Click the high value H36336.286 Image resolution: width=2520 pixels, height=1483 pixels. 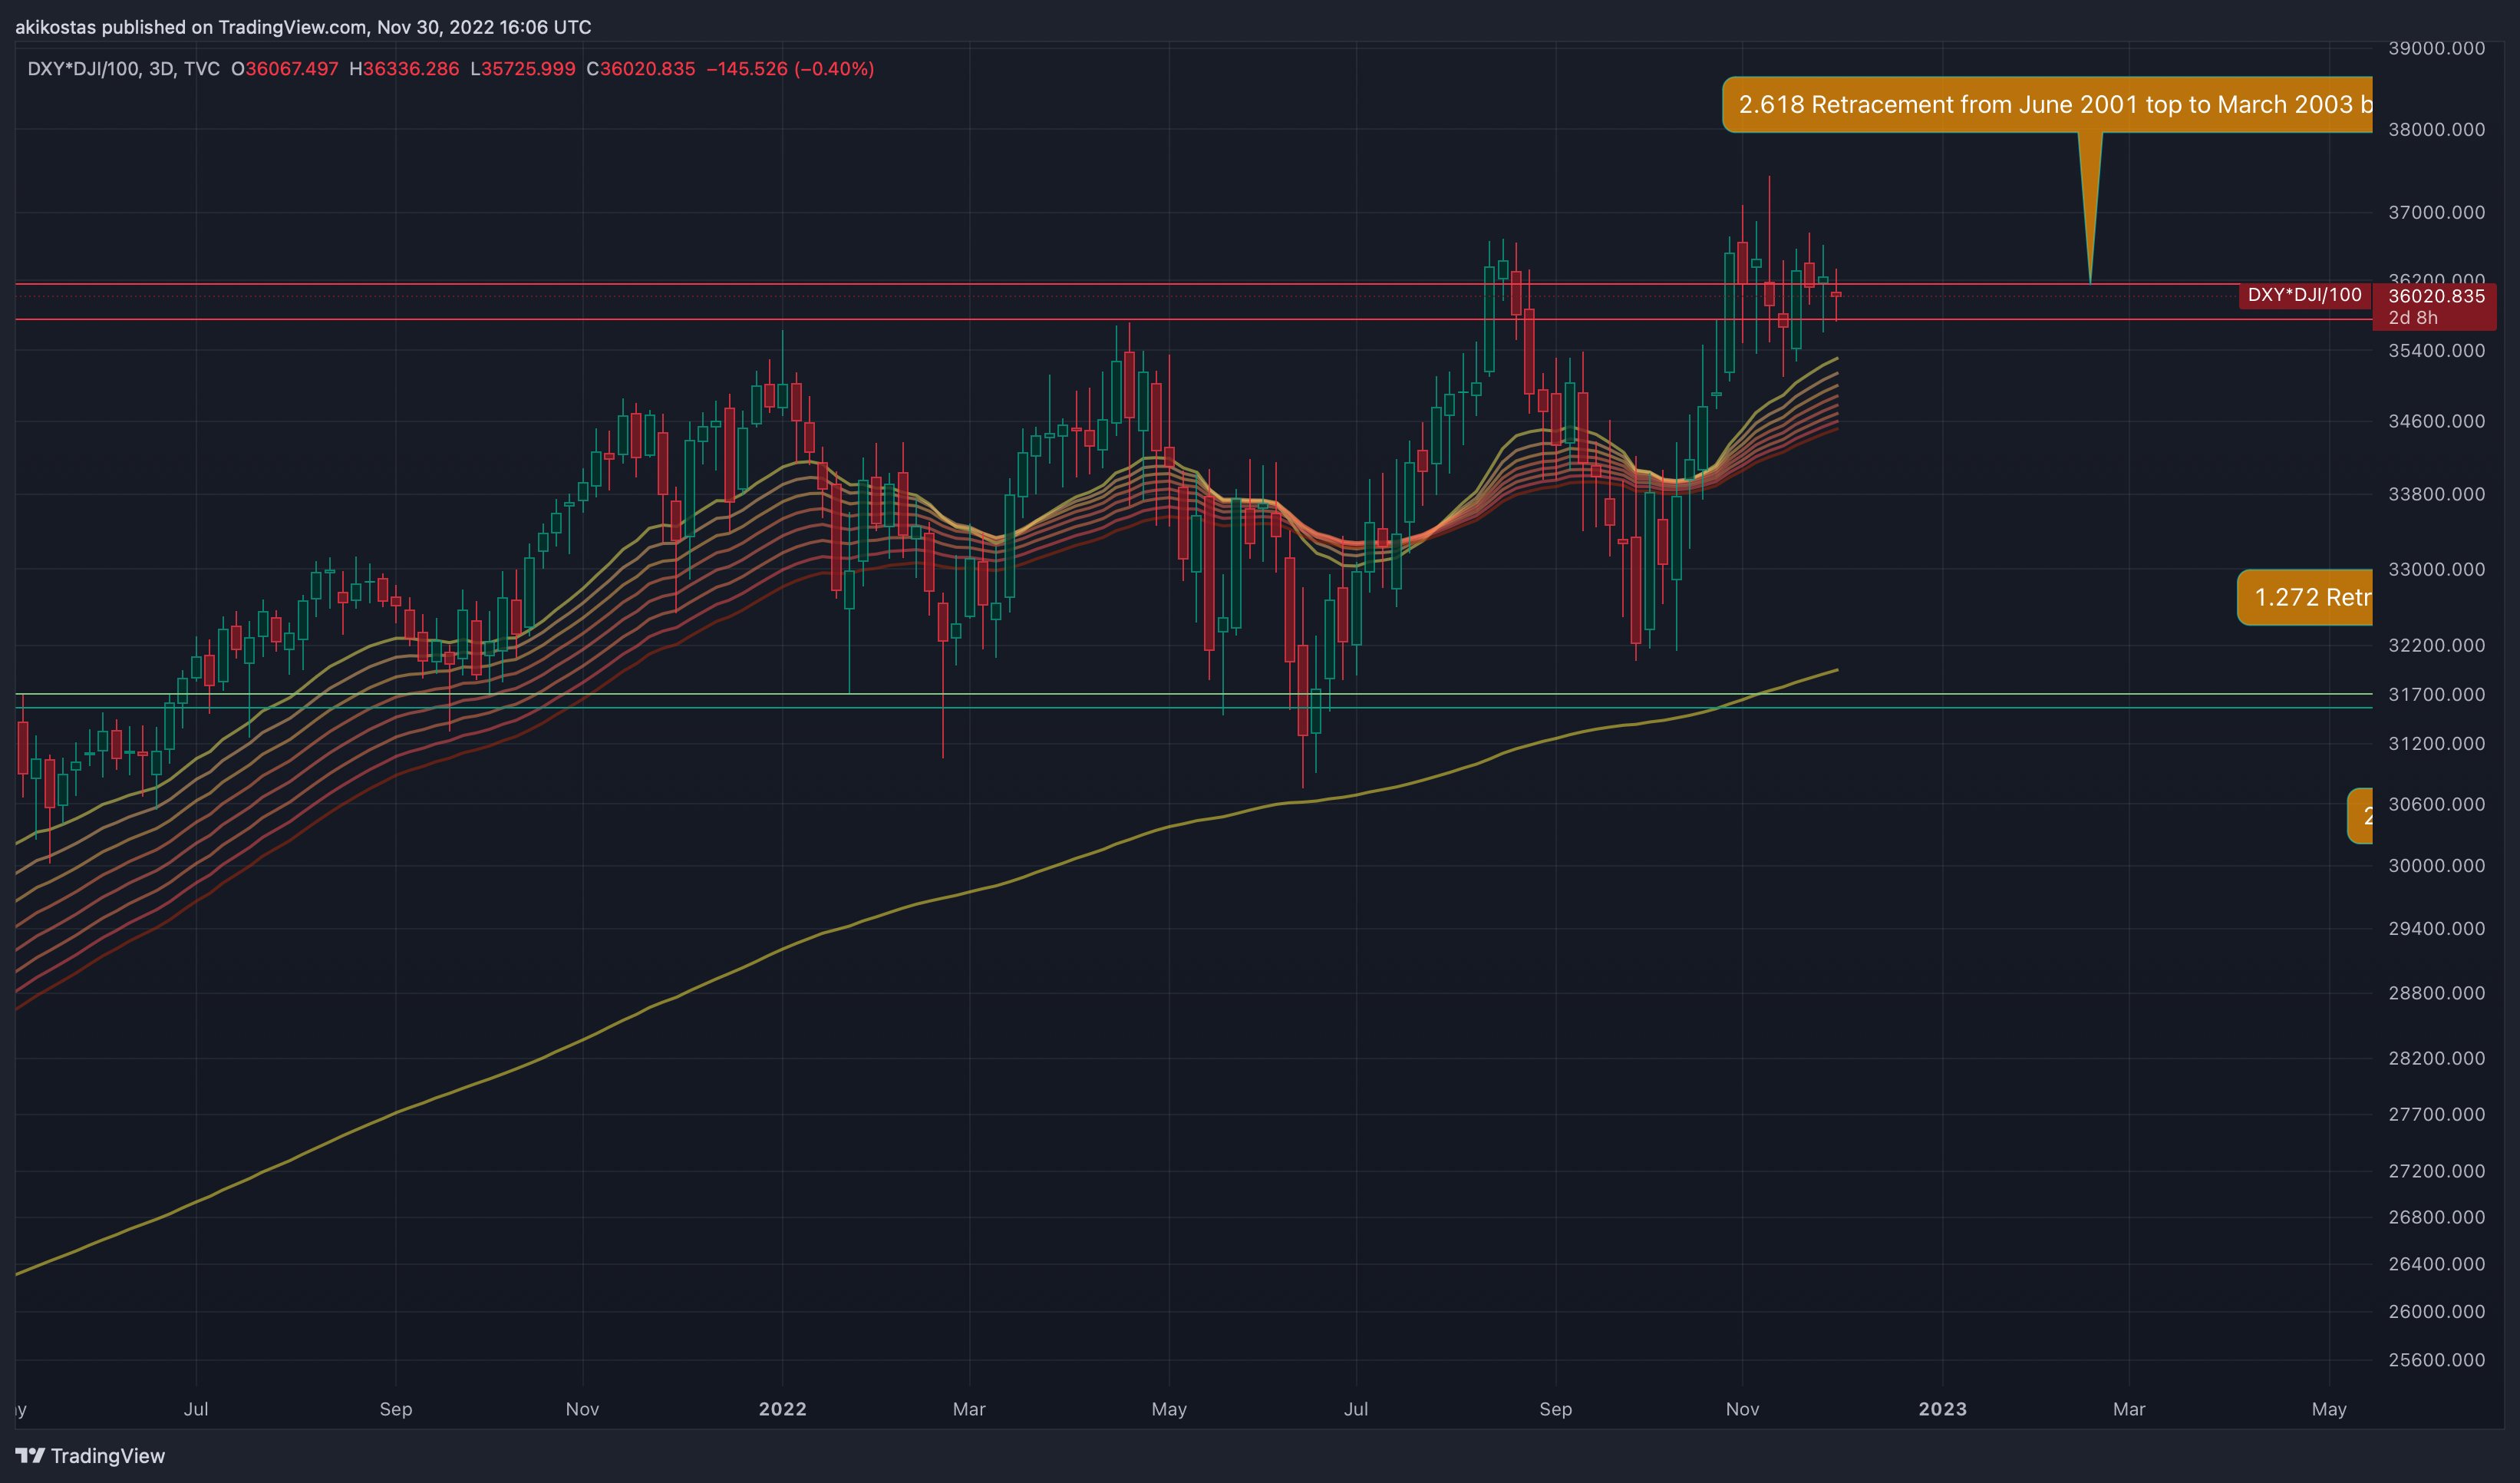404,69
